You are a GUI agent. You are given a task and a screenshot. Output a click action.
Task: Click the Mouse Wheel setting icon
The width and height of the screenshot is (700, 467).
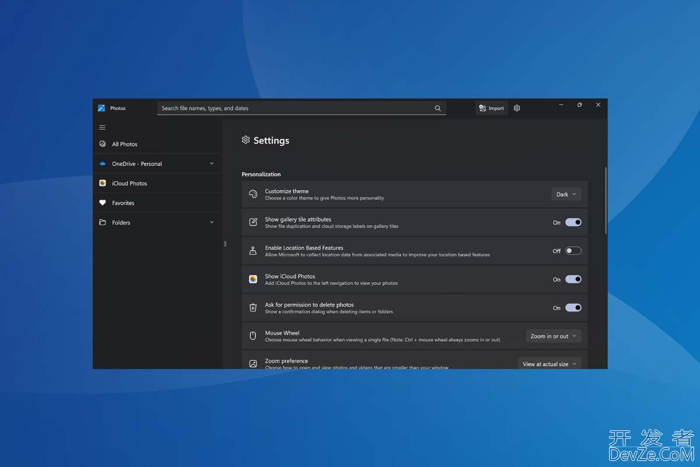253,336
